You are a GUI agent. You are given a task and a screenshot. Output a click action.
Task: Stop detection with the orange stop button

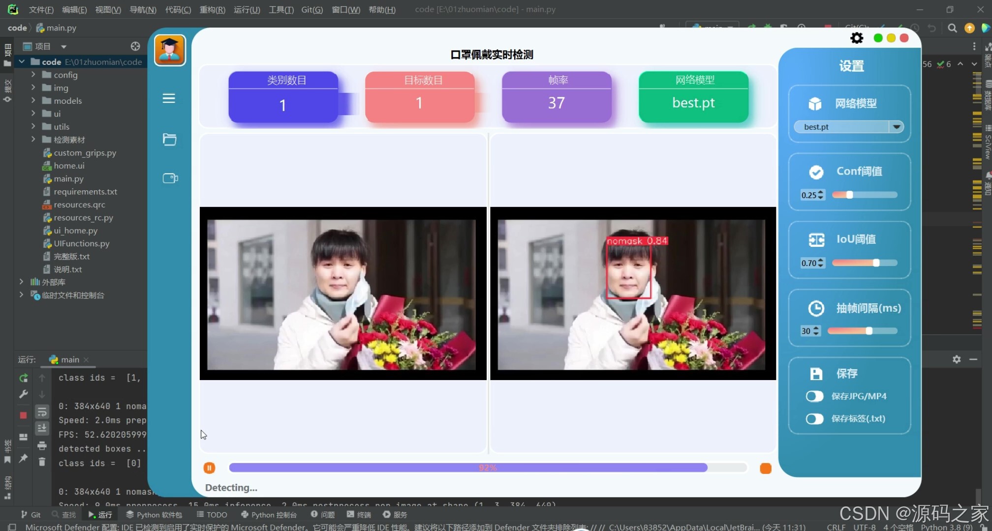(765, 469)
